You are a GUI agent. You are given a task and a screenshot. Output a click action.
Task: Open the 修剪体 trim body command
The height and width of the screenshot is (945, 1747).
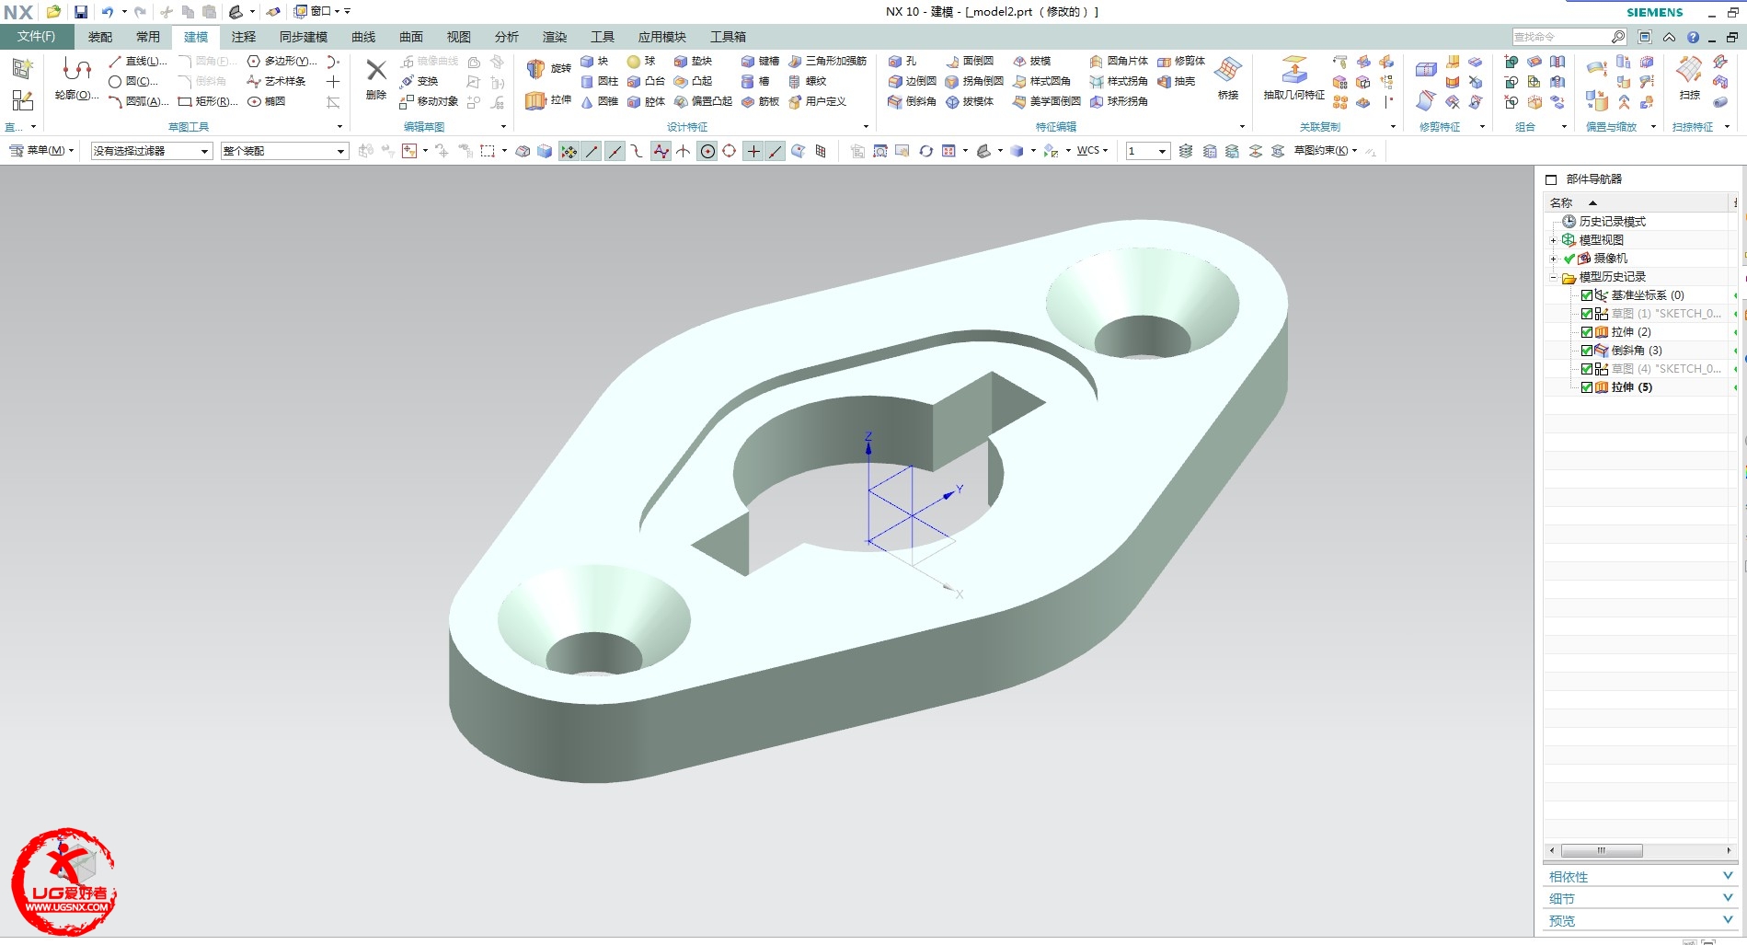1181,61
